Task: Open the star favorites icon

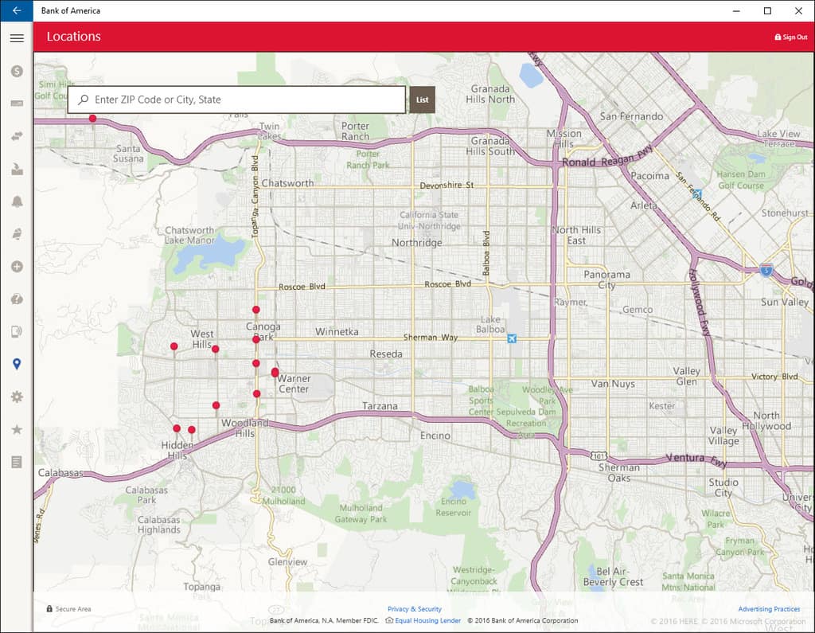Action: pyautogui.click(x=17, y=429)
